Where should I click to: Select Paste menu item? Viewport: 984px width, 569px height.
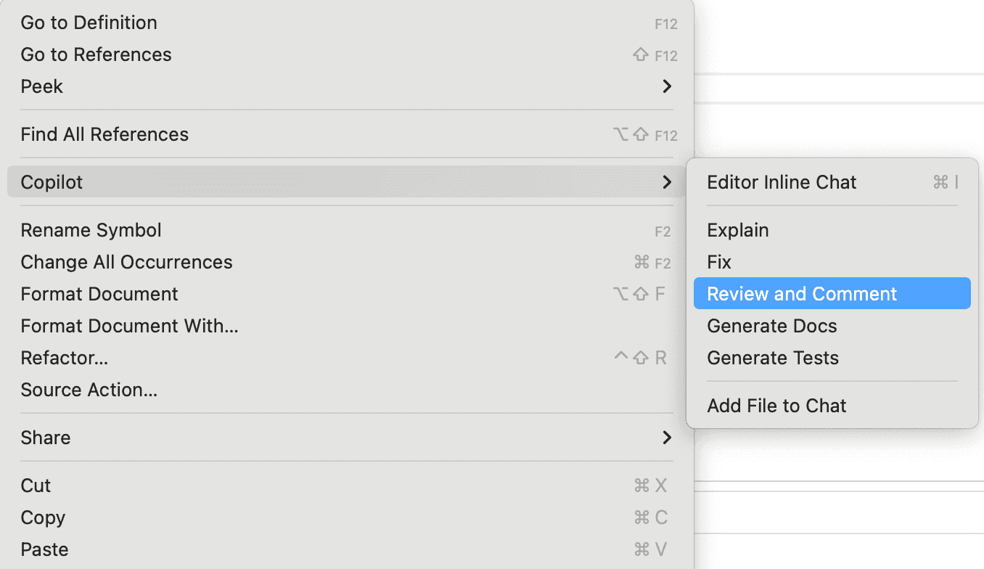tap(44, 549)
